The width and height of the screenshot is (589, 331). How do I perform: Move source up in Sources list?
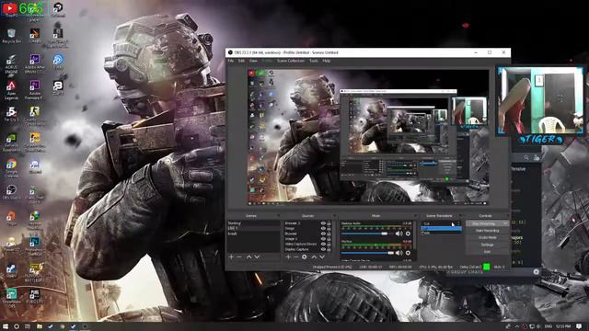(314, 257)
